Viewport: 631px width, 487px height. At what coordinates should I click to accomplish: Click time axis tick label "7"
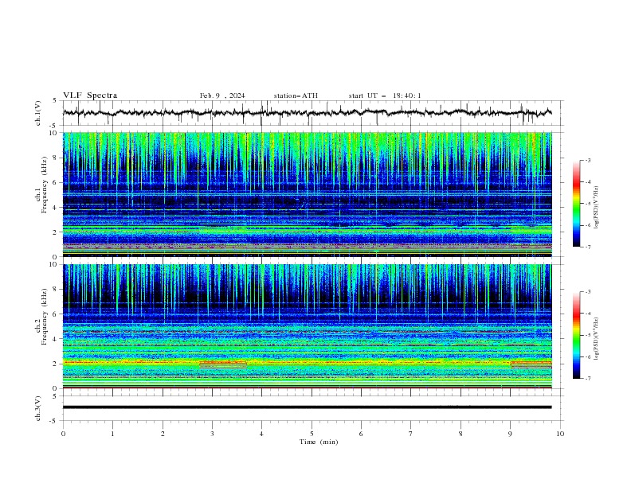(x=411, y=434)
